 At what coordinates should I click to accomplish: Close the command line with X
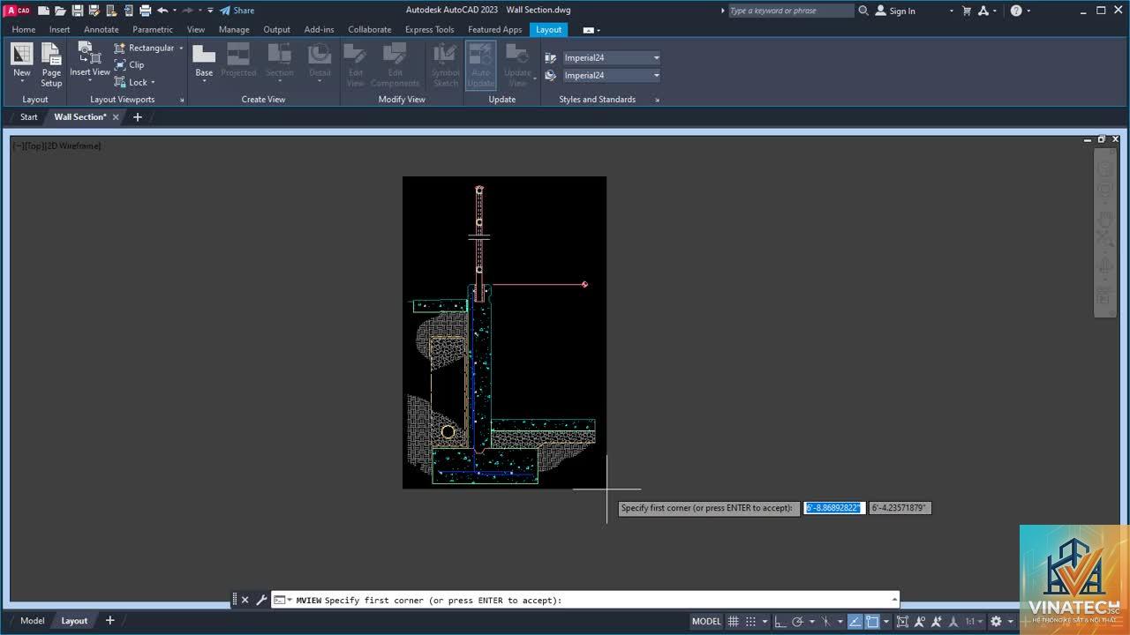pos(245,601)
